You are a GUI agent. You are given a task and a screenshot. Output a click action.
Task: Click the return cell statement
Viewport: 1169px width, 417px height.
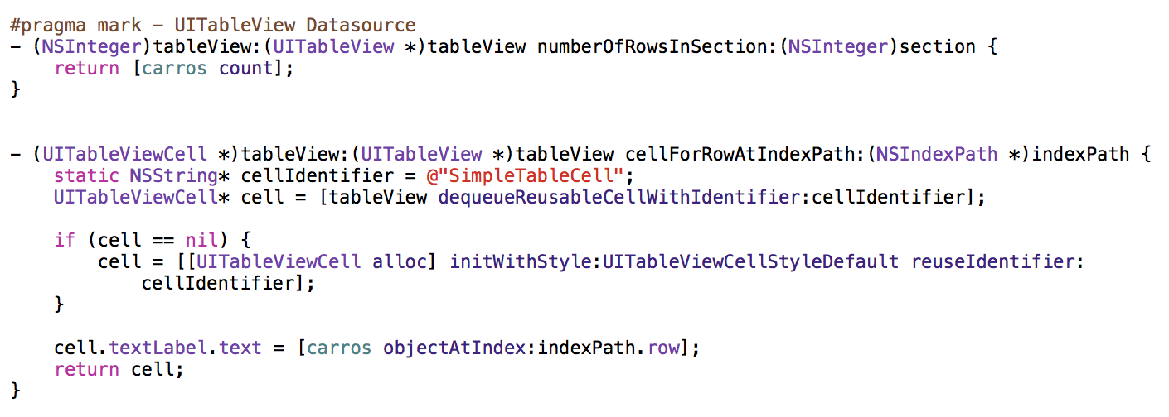119,370
